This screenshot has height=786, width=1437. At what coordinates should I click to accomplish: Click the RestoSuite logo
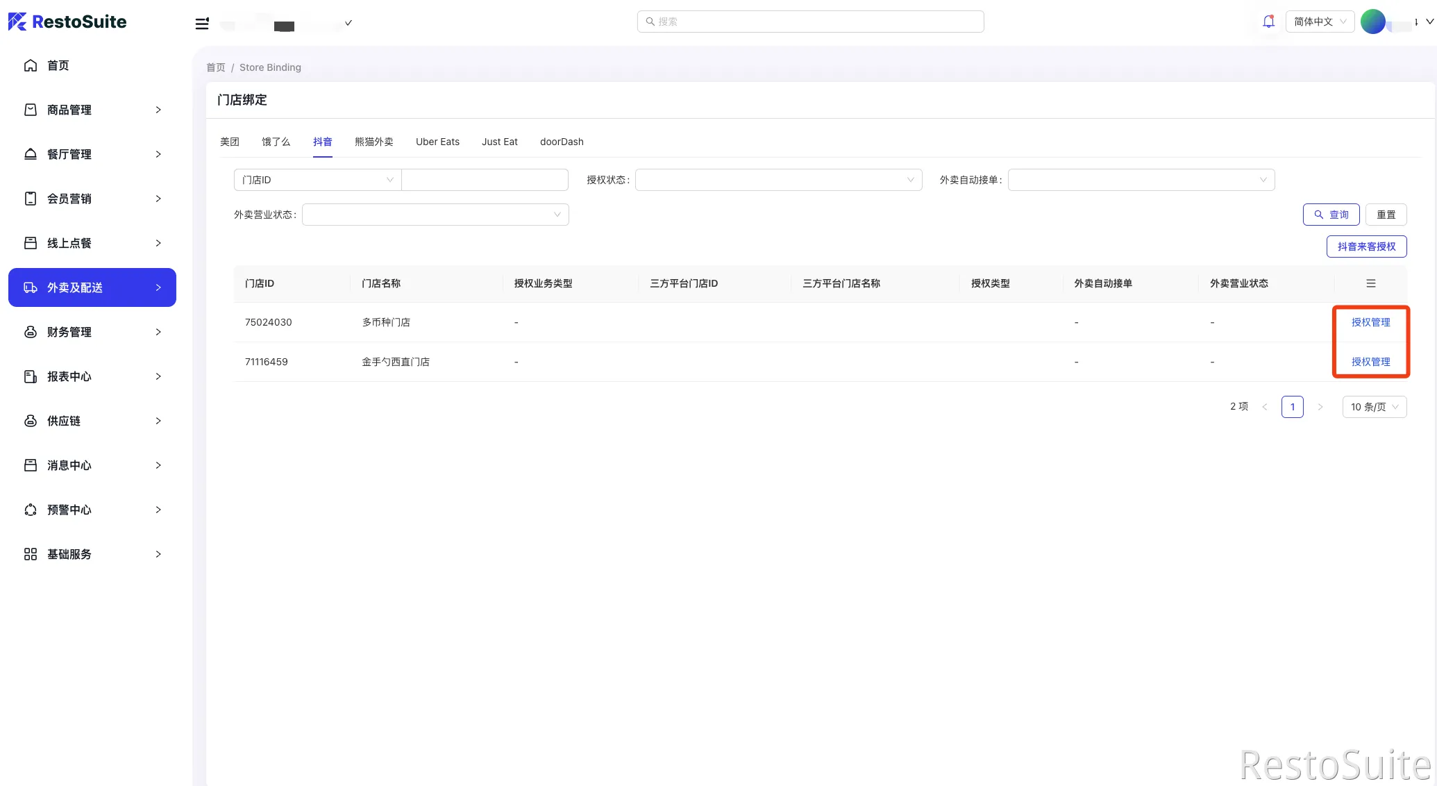click(67, 22)
